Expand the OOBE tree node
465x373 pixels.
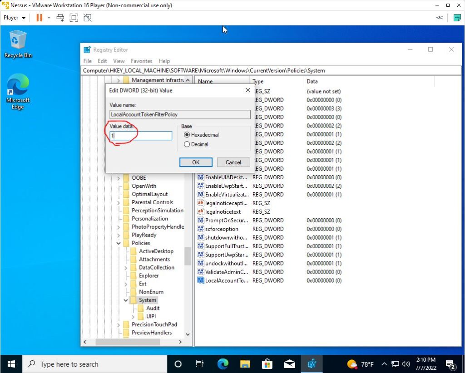[119, 178]
